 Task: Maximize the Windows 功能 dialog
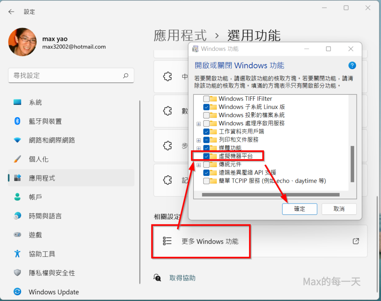(x=328, y=49)
